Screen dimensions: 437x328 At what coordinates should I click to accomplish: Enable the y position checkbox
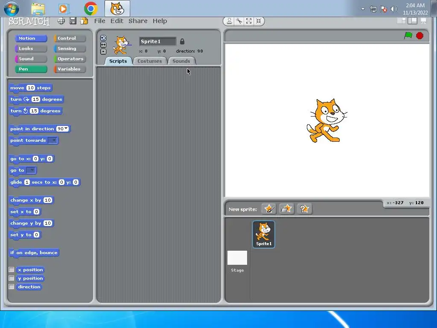[12, 278]
